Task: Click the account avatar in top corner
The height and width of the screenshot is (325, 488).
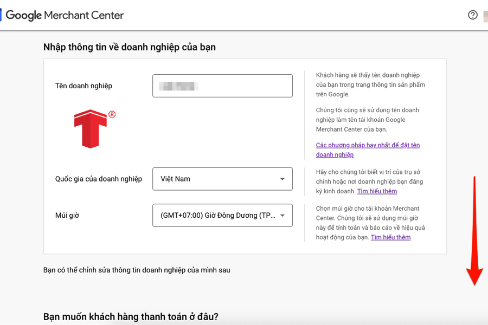Action: (485, 16)
